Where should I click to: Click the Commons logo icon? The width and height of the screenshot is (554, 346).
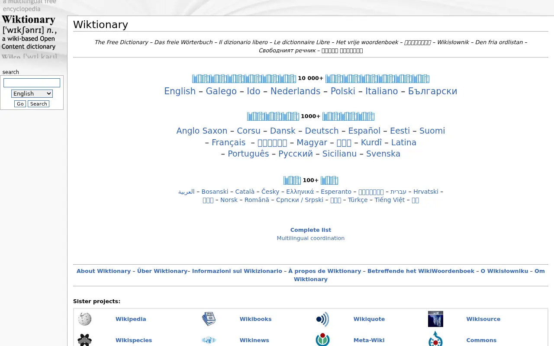click(435, 339)
